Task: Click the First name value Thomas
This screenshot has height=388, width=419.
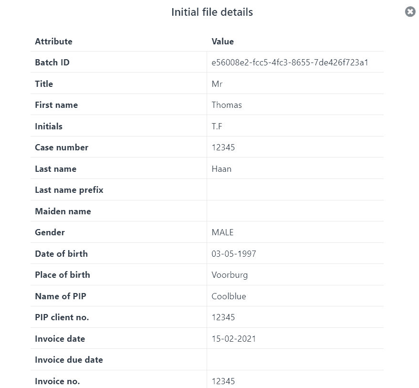Action: 227,105
